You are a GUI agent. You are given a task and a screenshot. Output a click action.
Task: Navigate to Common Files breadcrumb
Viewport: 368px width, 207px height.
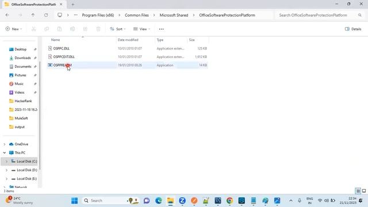pos(137,15)
